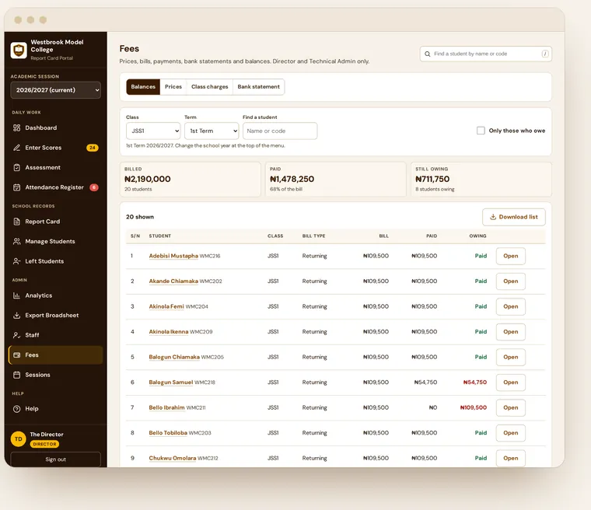The height and width of the screenshot is (510, 591).
Task: Switch to the Class charges tab
Action: coord(209,87)
